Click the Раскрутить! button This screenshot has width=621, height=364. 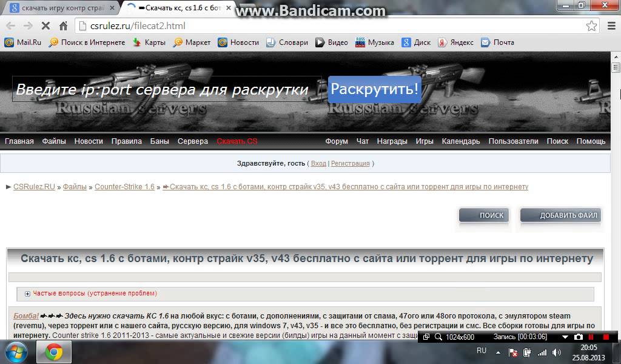(x=374, y=89)
